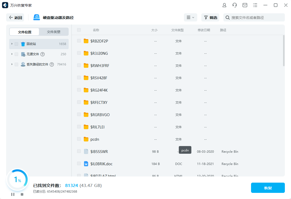Expand the 回收站 tree item
The height and width of the screenshot is (199, 291).
(12, 44)
